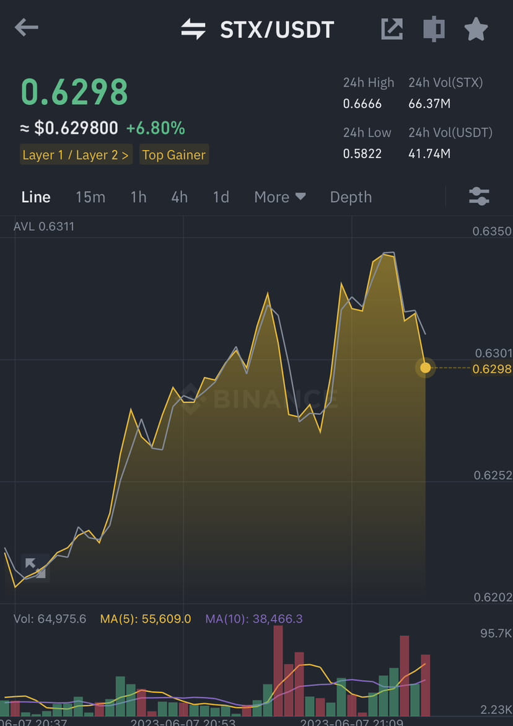Toggle the MA(5) moving average label

pos(146,619)
